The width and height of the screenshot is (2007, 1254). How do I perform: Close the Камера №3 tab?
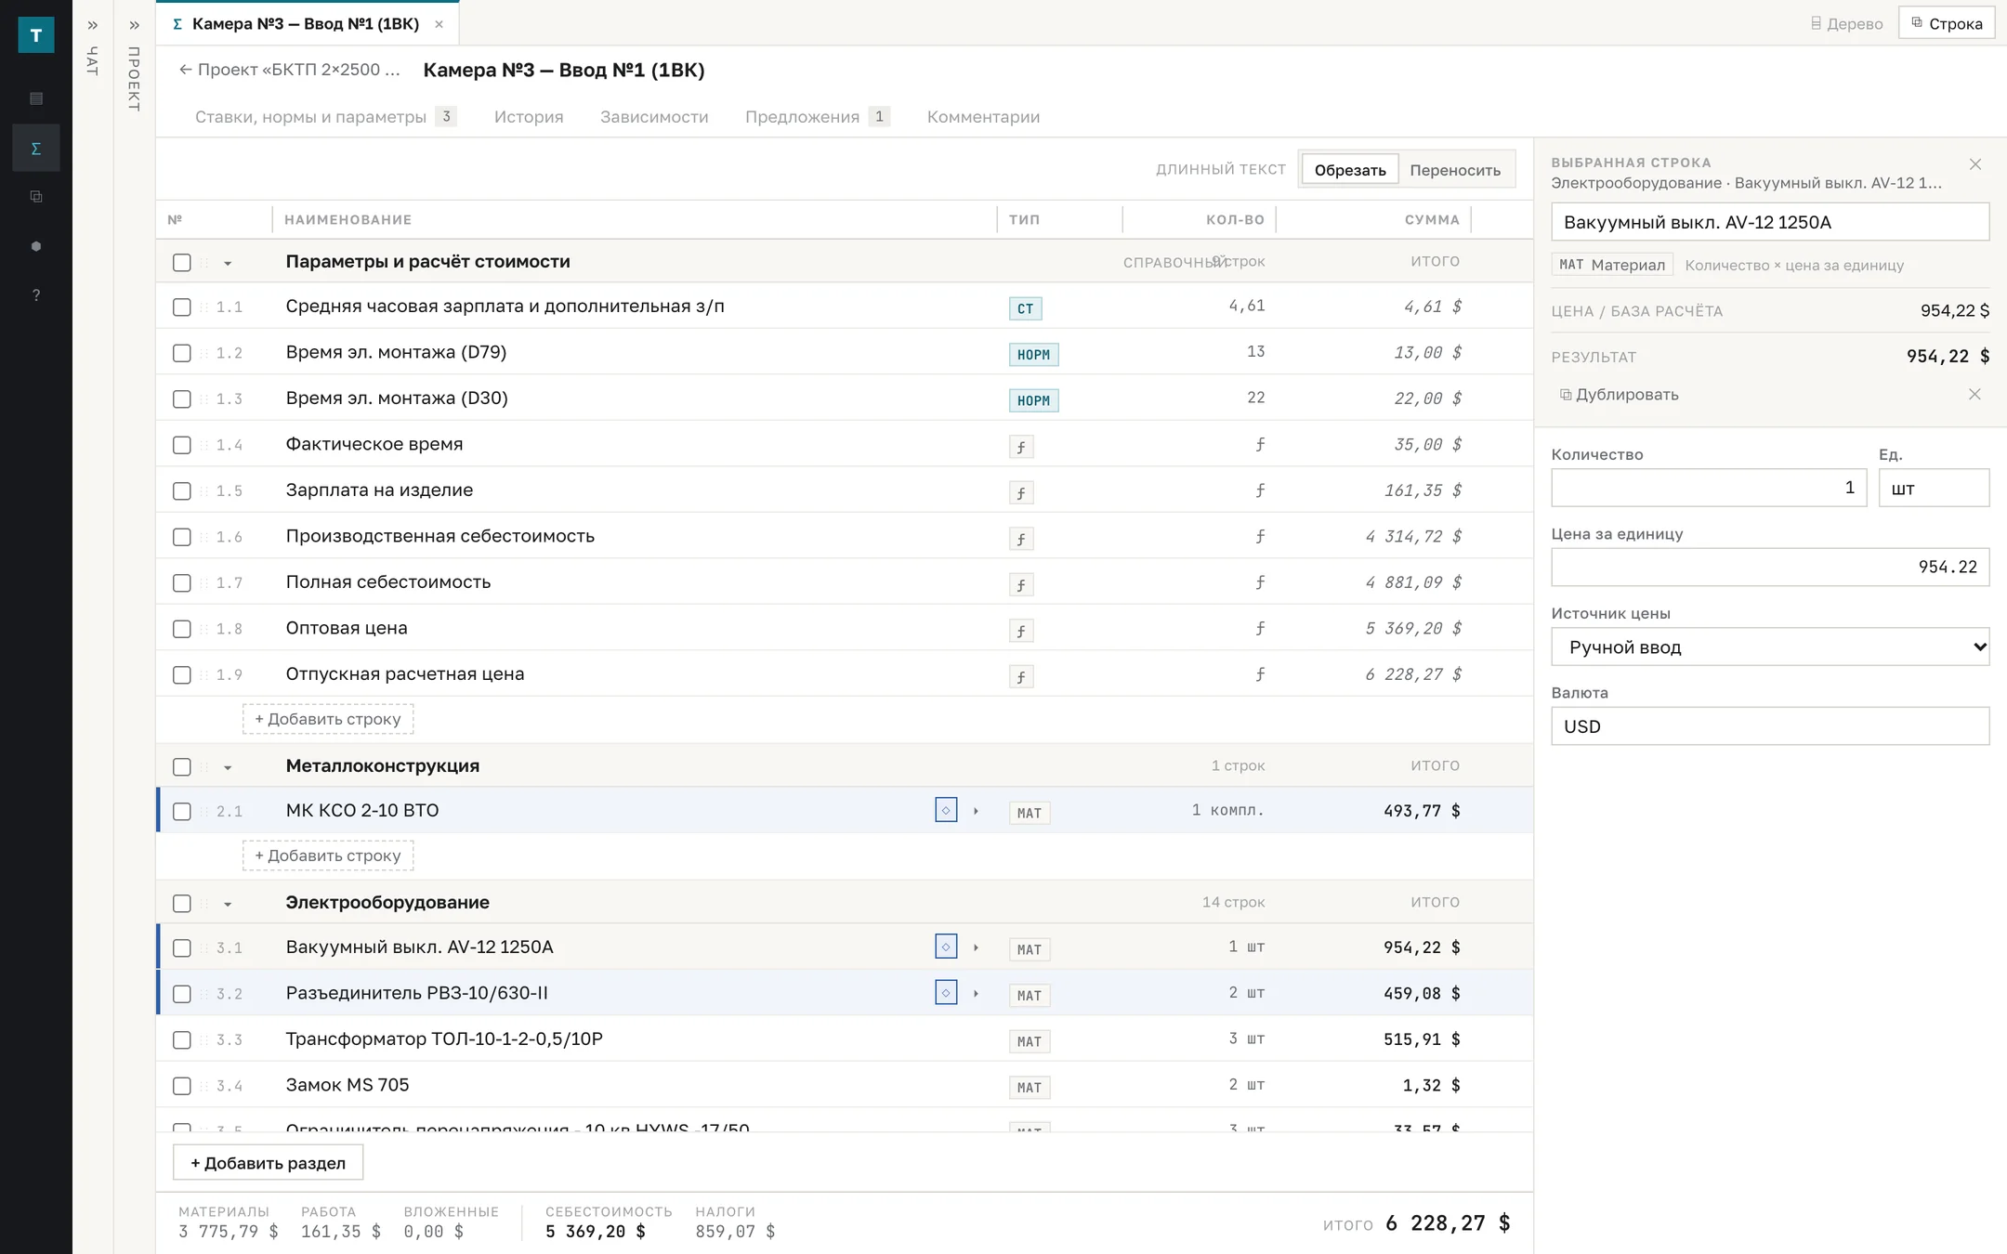[439, 24]
